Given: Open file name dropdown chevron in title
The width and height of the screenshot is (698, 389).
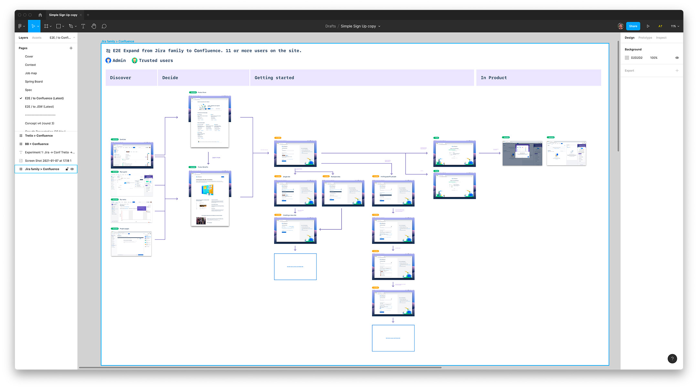Looking at the screenshot, I should click(379, 26).
